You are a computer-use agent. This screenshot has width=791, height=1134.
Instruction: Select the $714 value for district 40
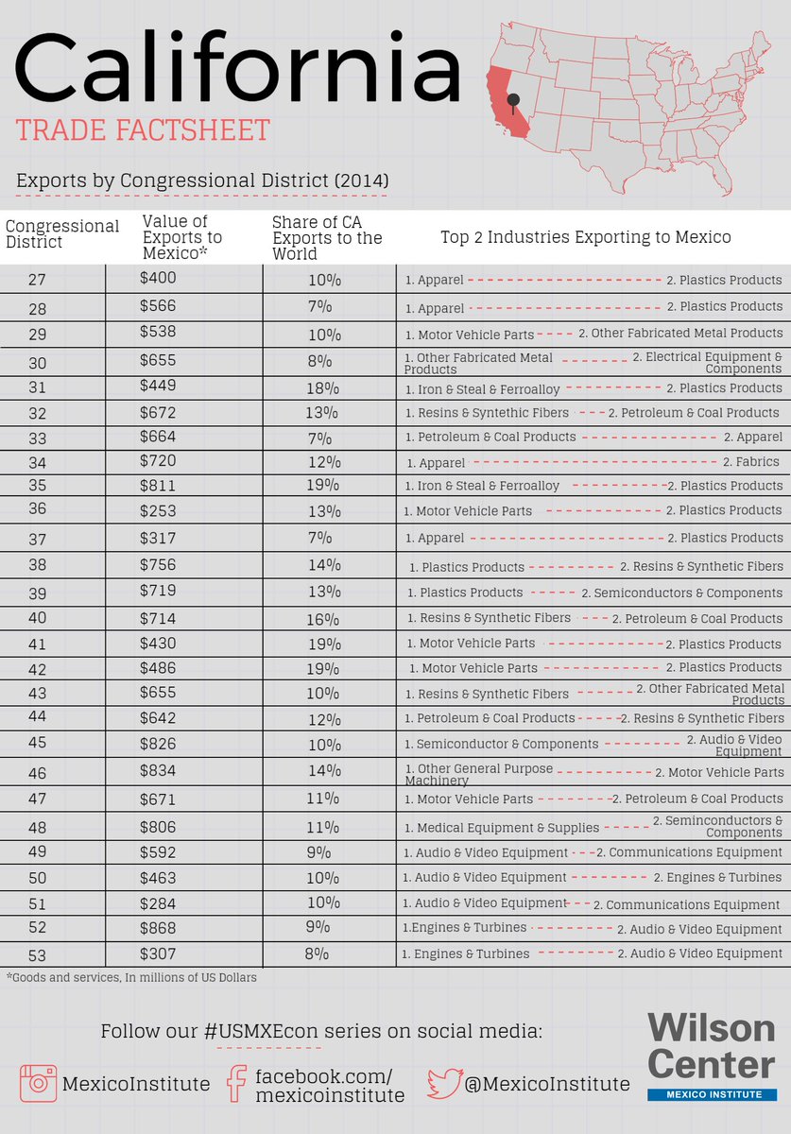pos(158,617)
